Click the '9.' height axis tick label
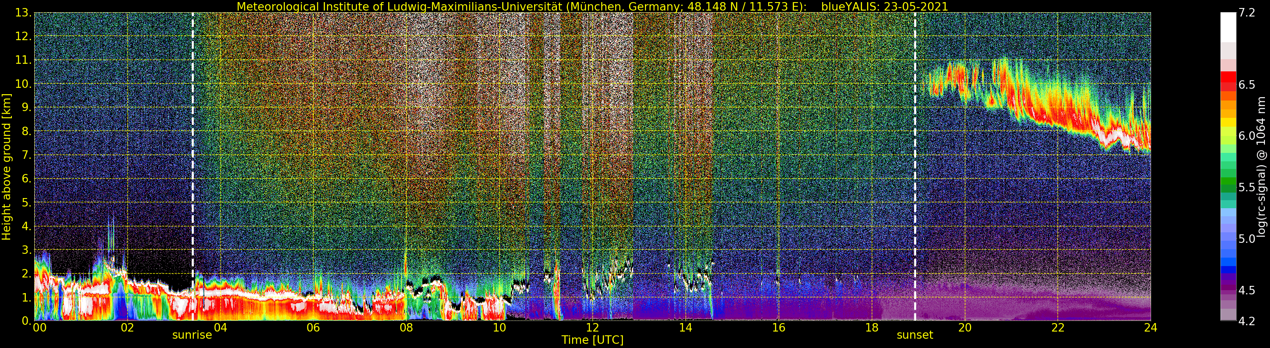Image resolution: width=1270 pixels, height=348 pixels. (x=27, y=107)
